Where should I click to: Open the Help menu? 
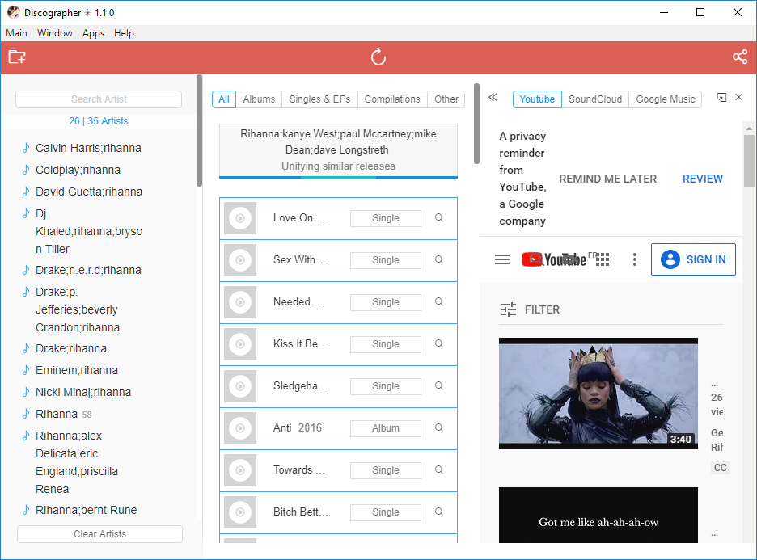coord(124,33)
